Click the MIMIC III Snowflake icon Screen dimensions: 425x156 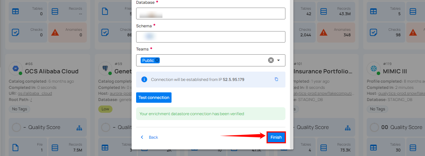[374, 68]
